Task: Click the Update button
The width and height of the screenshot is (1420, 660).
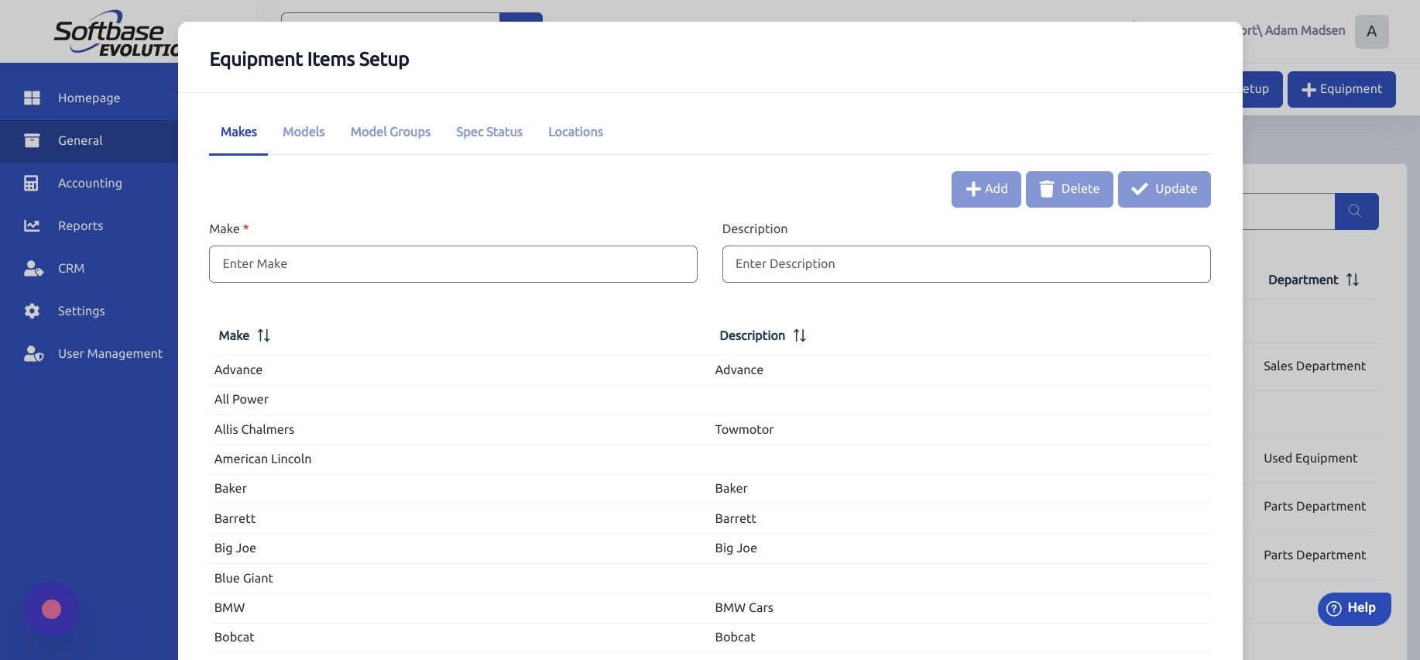Action: click(1164, 189)
